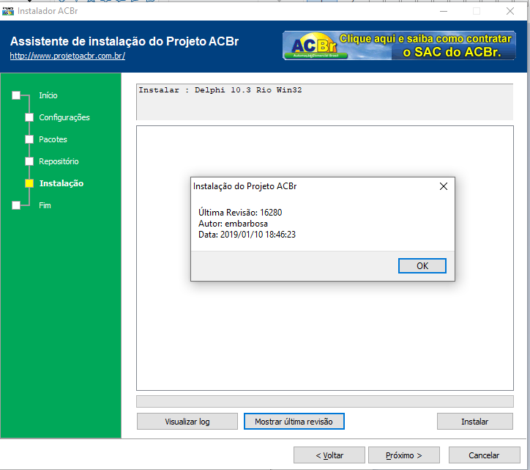The height and width of the screenshot is (470, 530).
Task: Select the Configurações step
Action: 64,117
